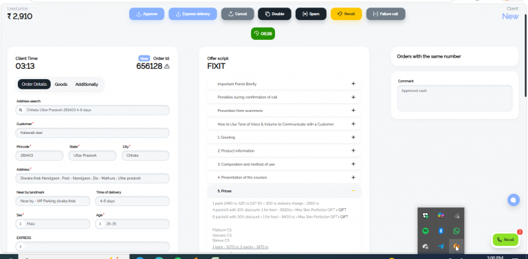This screenshot has height=259, width=528.
Task: Click the blue Approve button
Action: (147, 14)
